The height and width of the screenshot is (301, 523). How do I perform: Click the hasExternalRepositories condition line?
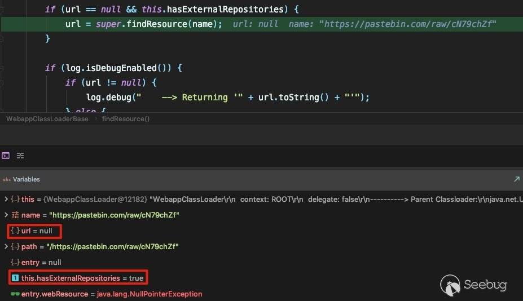[172, 10]
